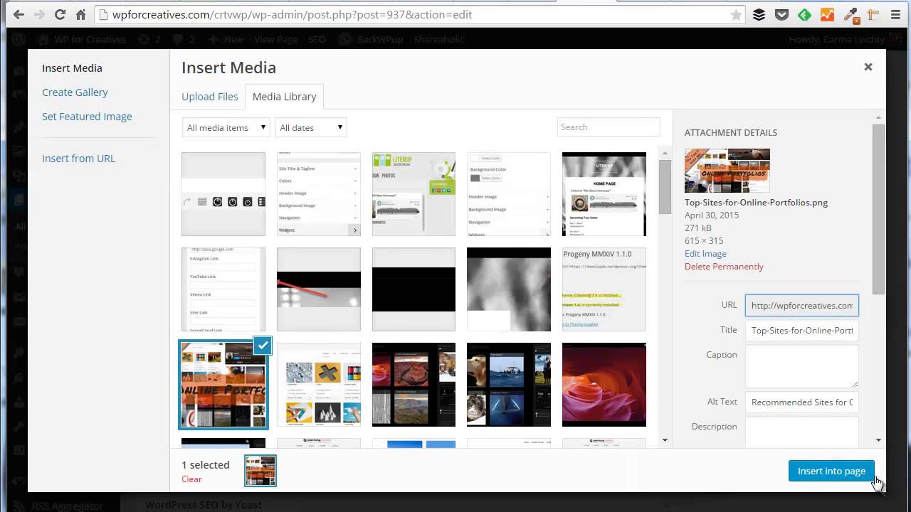Screen dimensions: 911x512
Task: Select the gray clouds texture thumbnail
Action: pos(509,289)
